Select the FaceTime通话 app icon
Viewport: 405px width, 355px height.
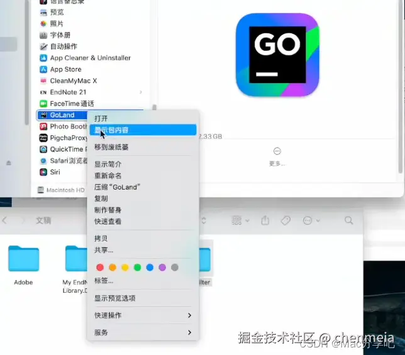[x=43, y=104]
